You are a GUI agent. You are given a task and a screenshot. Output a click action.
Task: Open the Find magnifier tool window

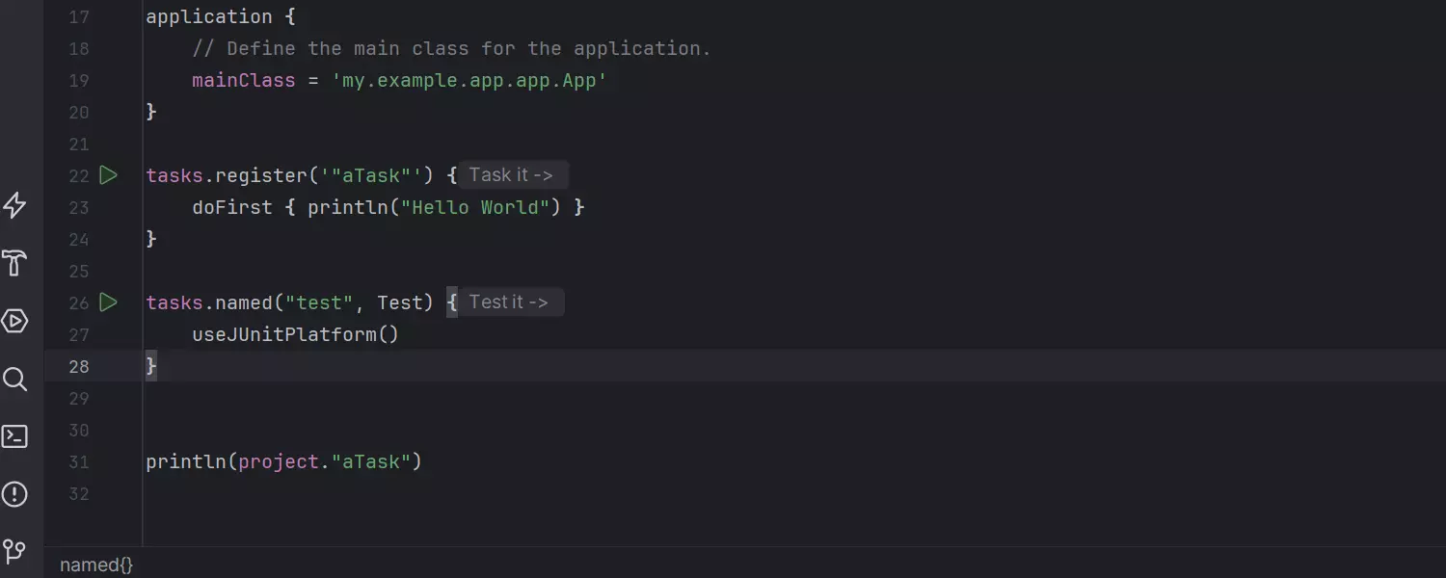[15, 379]
